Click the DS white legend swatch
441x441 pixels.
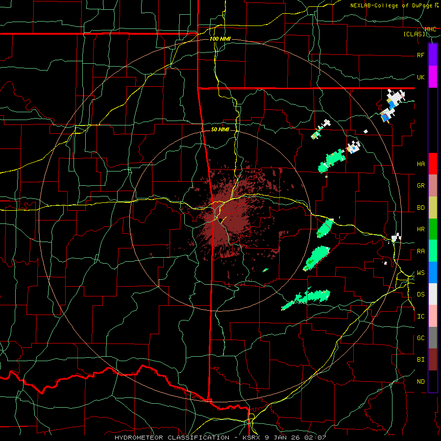[x=433, y=294]
